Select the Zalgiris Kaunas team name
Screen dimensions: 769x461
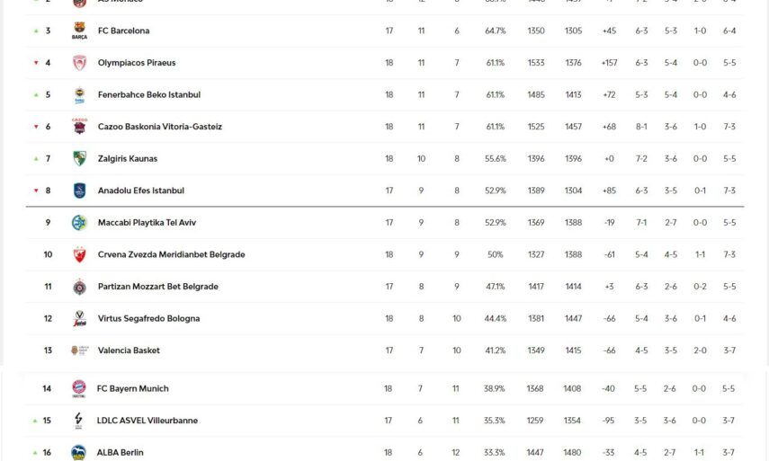pyautogui.click(x=127, y=159)
